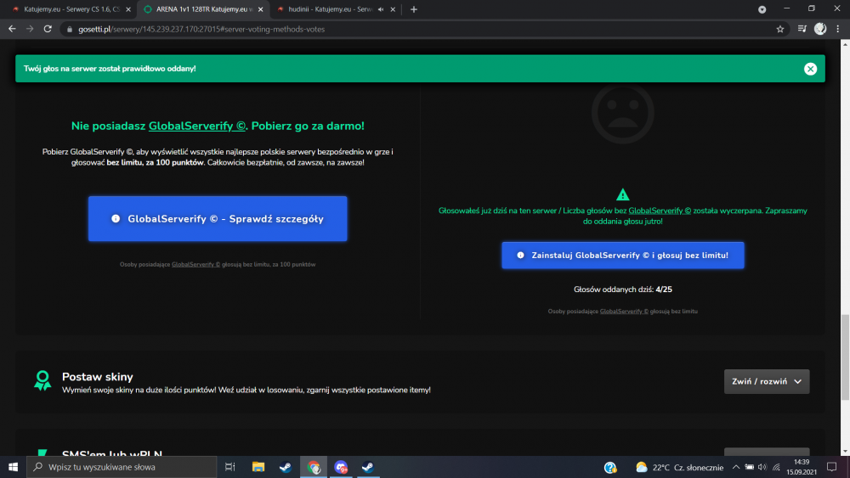Click Zainstaluj GlobalServerify i głosuj bez limitu
The width and height of the screenshot is (850, 478).
click(x=623, y=255)
